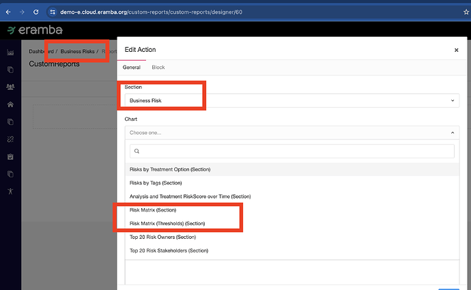Select Risks by Treatment Option (Section)
This screenshot has height=290, width=471.
tap(291, 169)
